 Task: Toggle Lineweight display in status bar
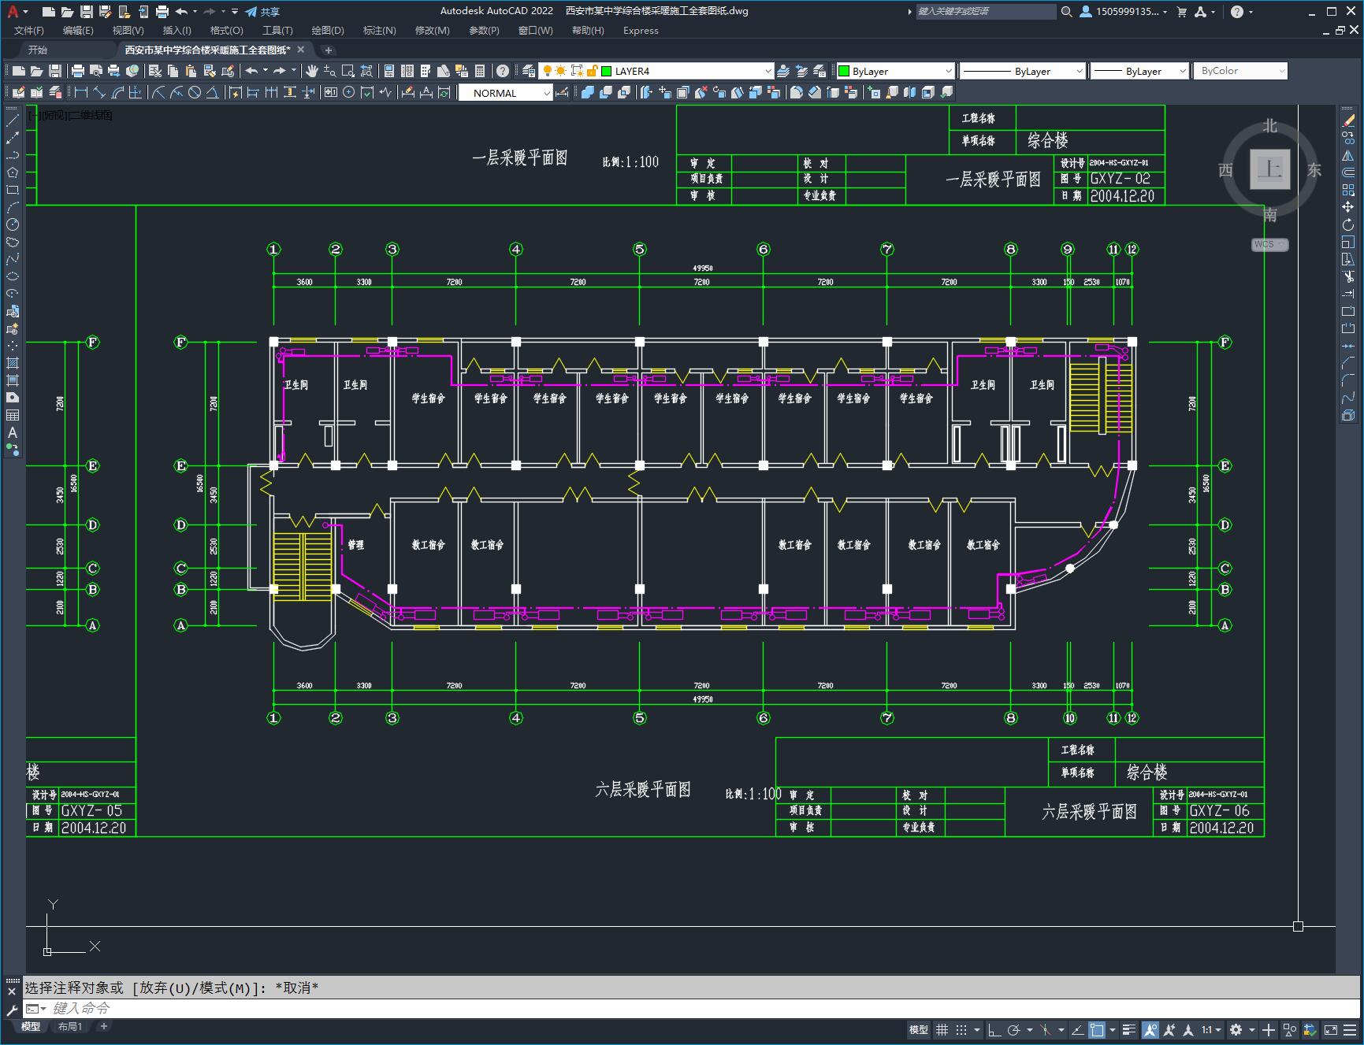(x=1129, y=1029)
